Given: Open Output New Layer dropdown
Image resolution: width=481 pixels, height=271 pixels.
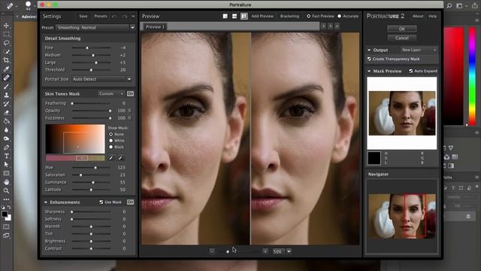Looking at the screenshot, I should coord(419,50).
